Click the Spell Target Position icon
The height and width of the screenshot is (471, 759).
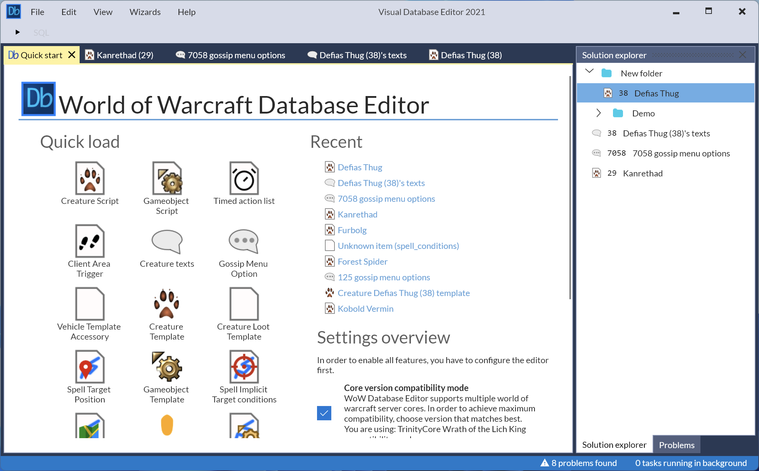point(89,367)
